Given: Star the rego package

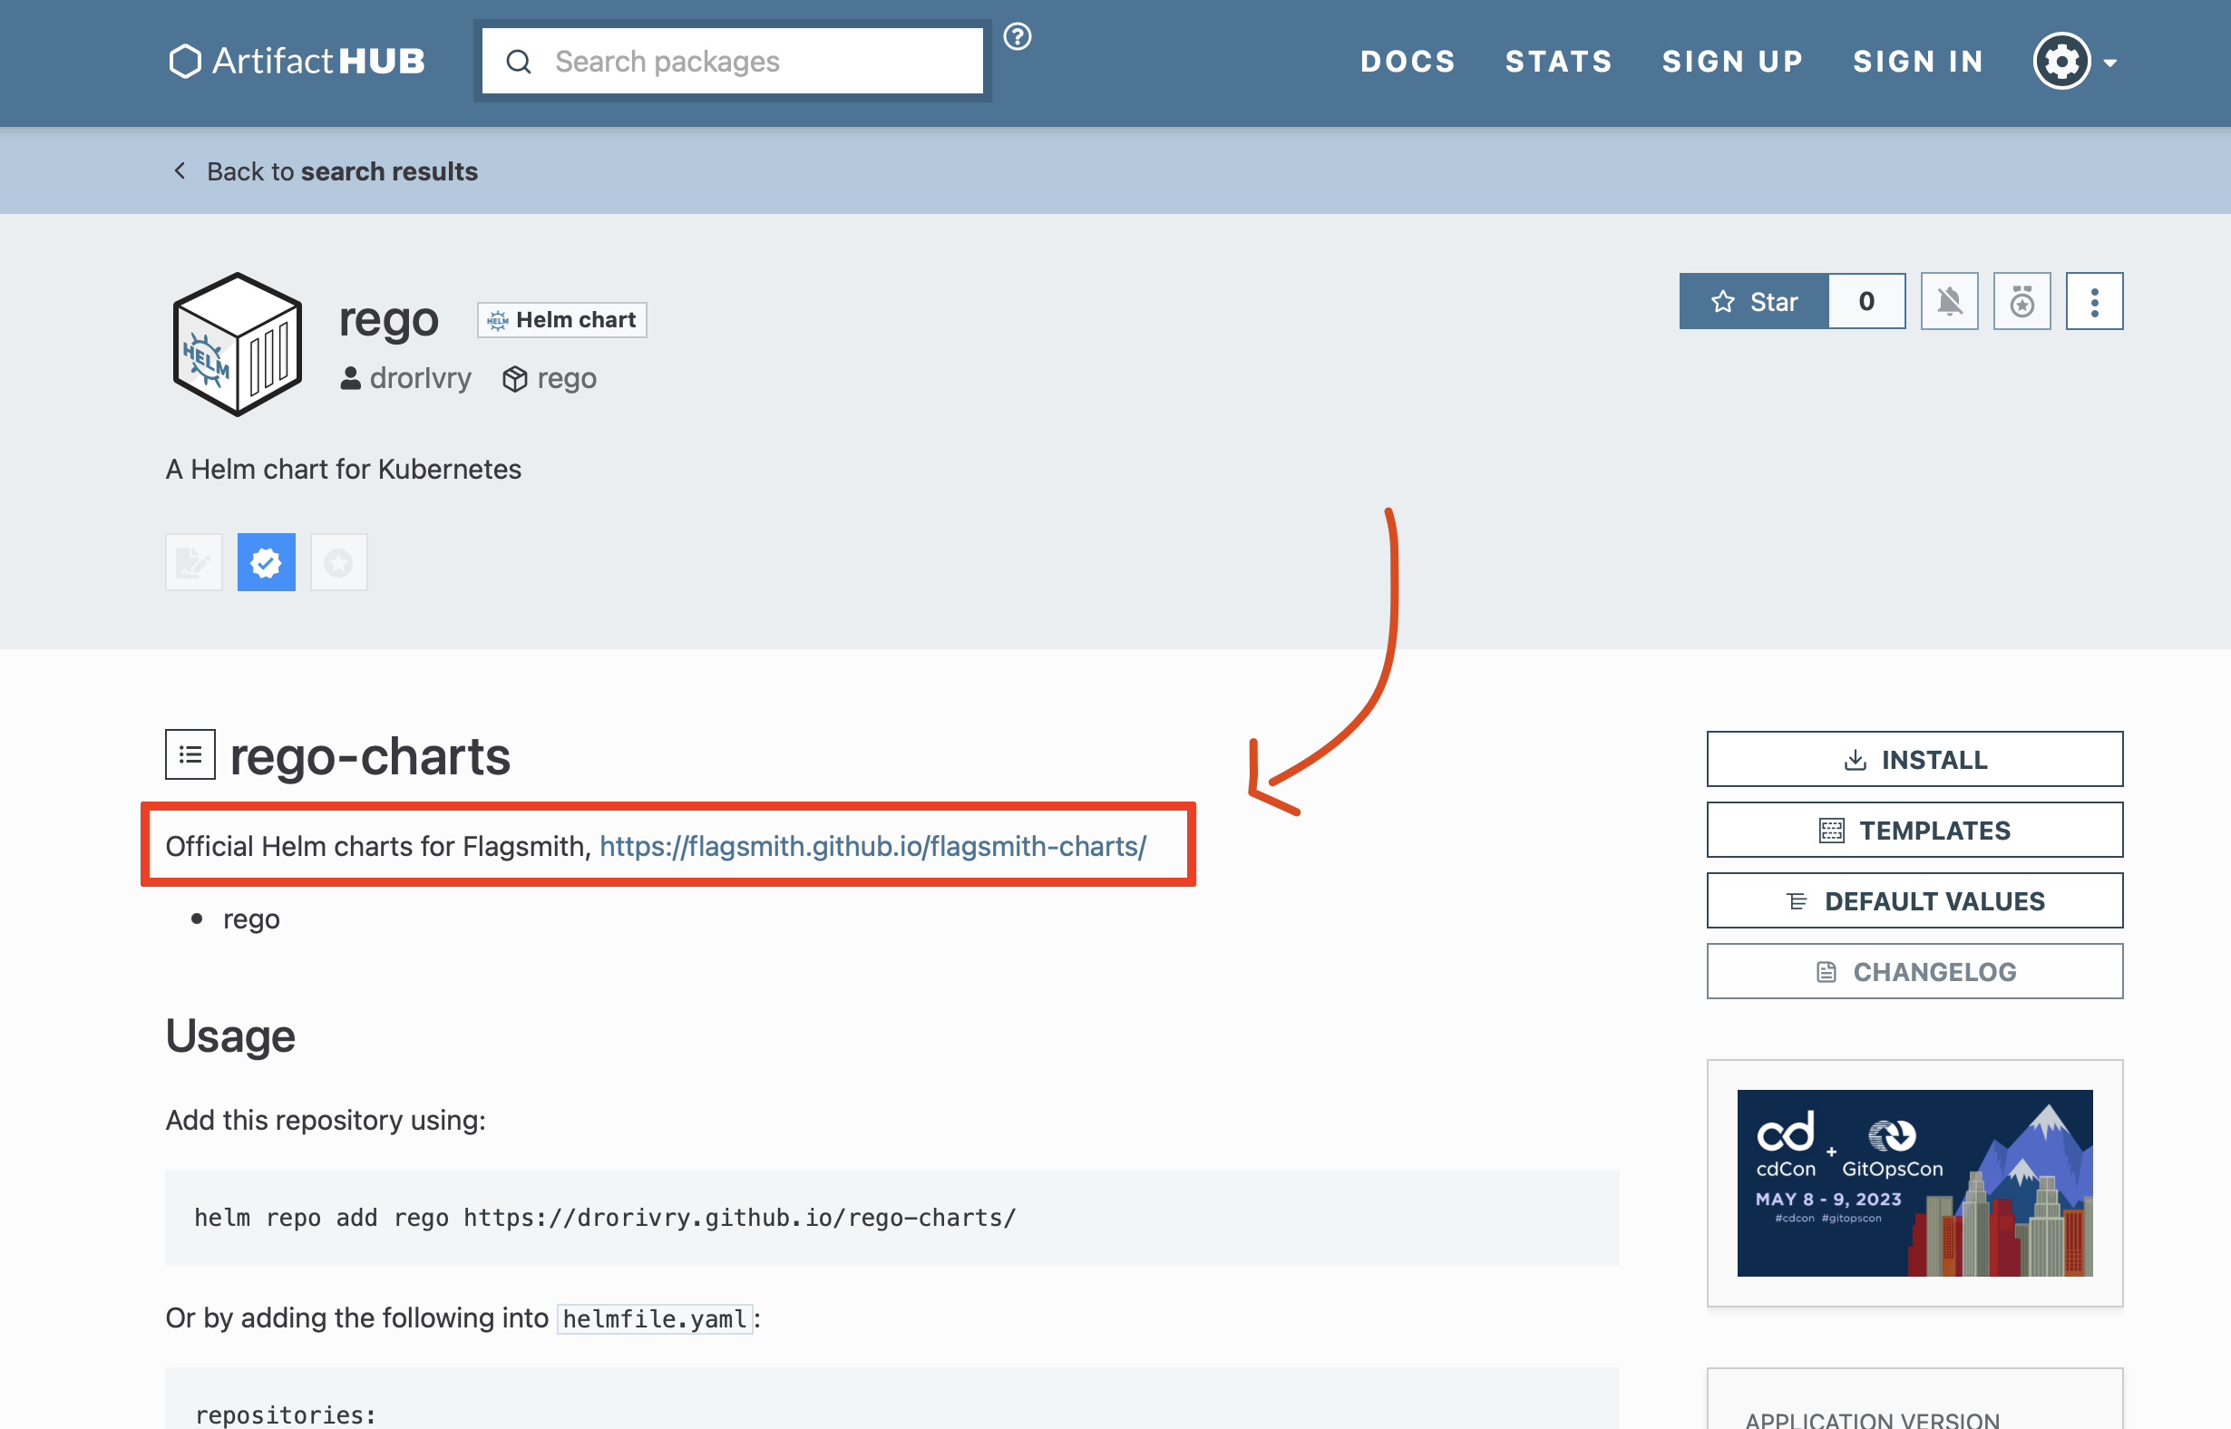Looking at the screenshot, I should click(1754, 302).
